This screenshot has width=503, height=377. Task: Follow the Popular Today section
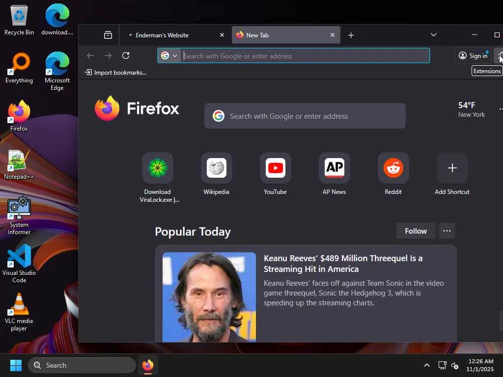tap(416, 231)
